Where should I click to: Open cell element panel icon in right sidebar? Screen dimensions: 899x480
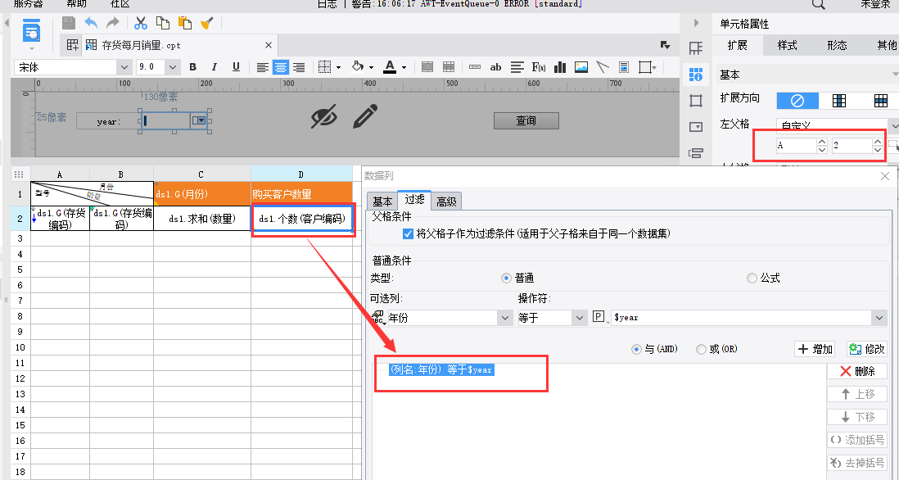tap(696, 48)
